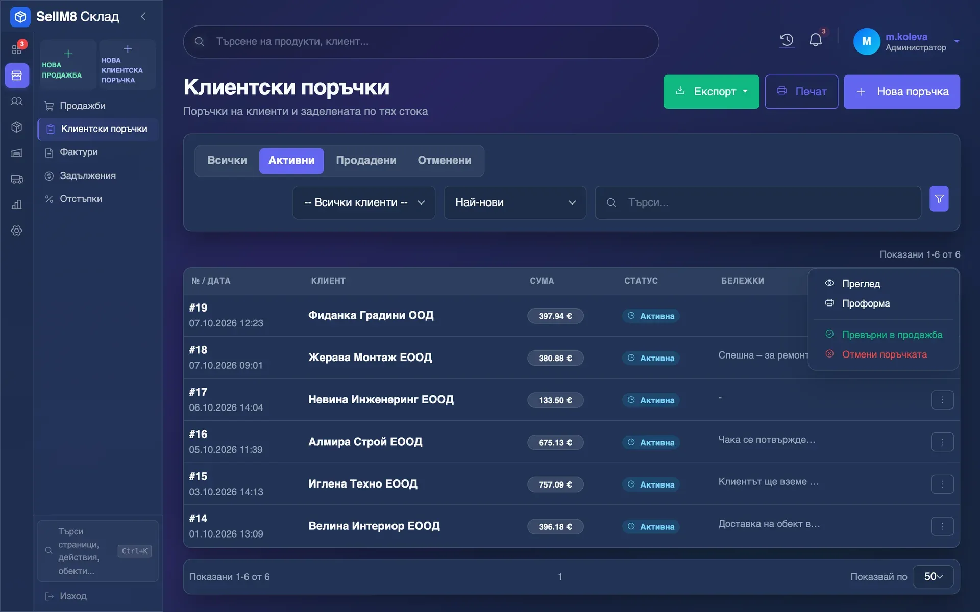980x612 pixels.
Task: Open the reports bar chart icon
Action: pos(17,205)
